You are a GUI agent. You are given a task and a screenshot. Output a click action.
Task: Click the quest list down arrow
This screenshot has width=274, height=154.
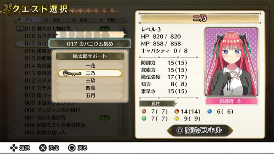(x=123, y=130)
